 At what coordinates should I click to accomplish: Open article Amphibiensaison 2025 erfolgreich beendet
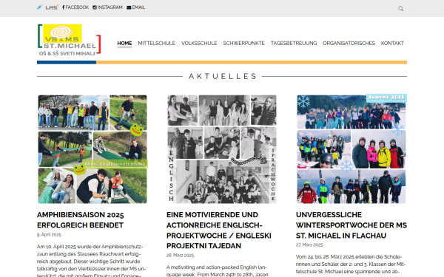[81, 220]
